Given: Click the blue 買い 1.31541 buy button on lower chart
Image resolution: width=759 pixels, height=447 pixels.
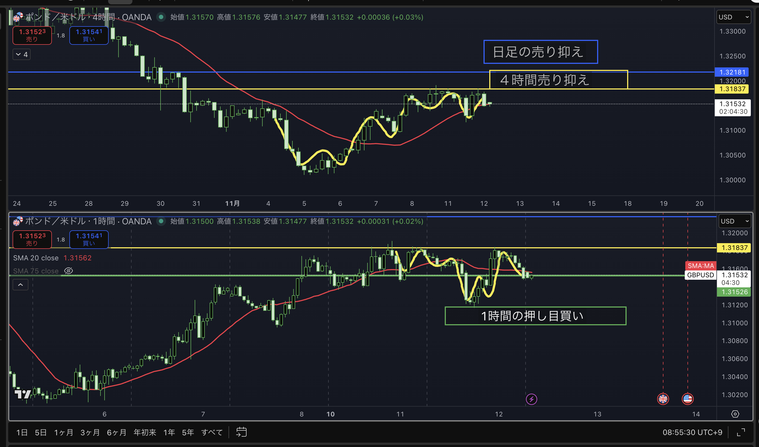Looking at the screenshot, I should click(89, 240).
